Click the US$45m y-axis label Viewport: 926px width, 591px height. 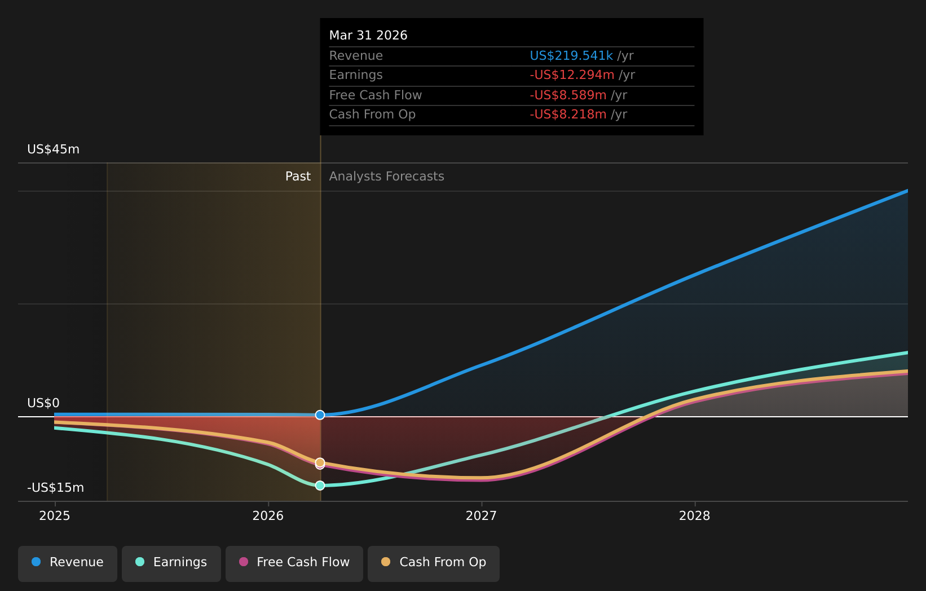54,149
